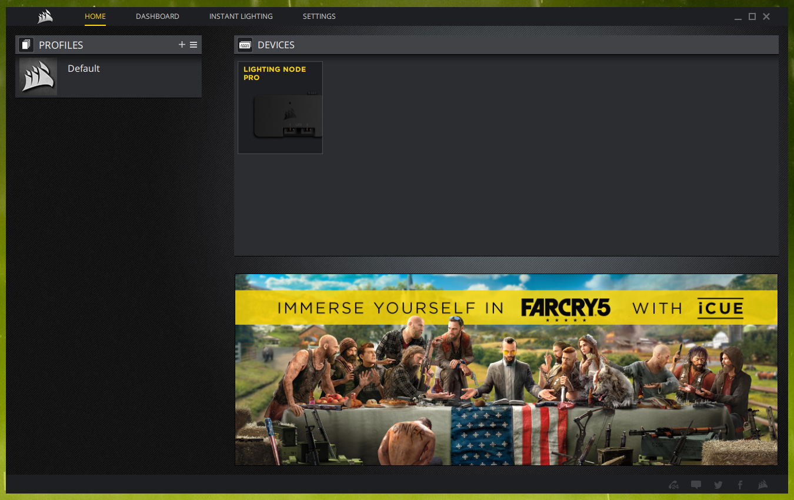794x500 pixels.
Task: Open the forum chat bubble icon
Action: coord(696,485)
